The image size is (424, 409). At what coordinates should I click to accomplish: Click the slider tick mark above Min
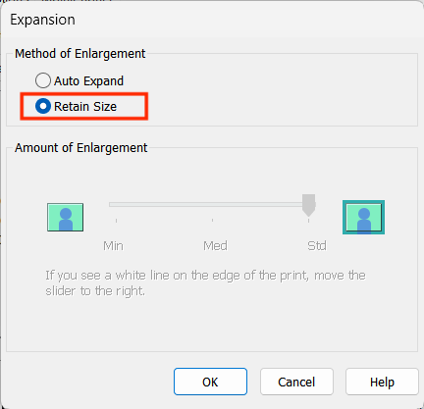(116, 221)
